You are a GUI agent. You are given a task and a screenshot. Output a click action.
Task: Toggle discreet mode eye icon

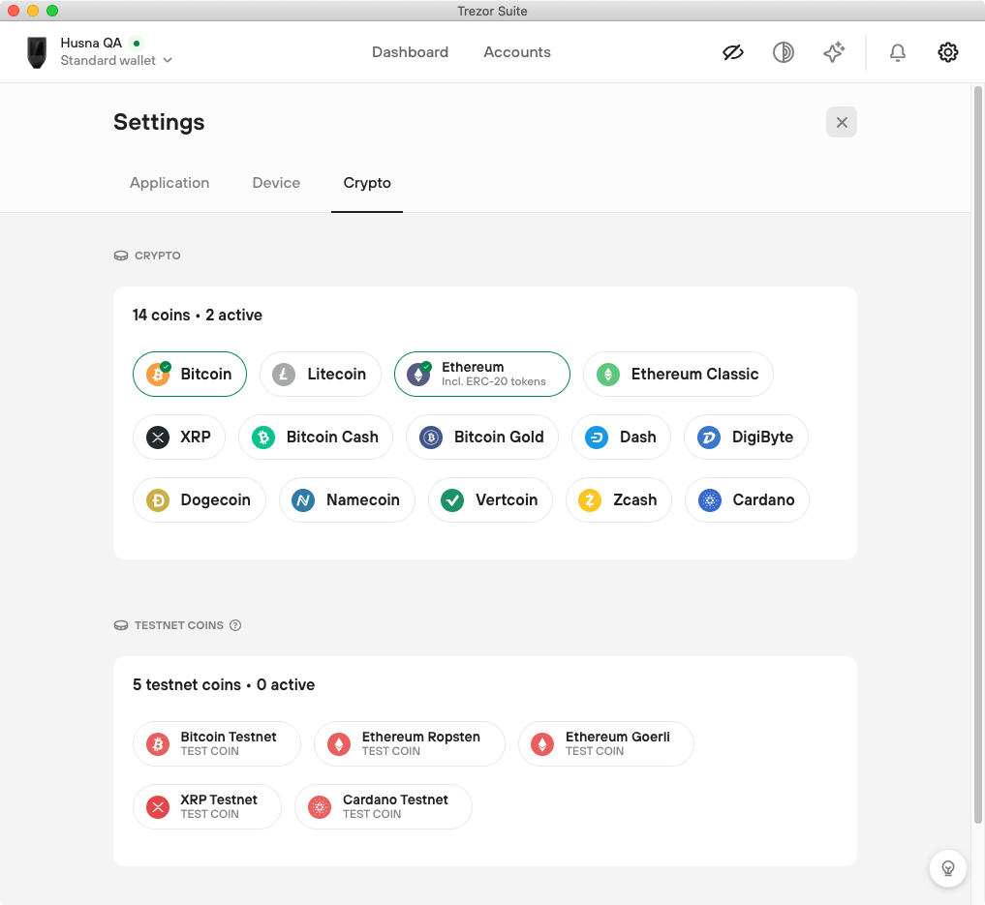coord(733,52)
